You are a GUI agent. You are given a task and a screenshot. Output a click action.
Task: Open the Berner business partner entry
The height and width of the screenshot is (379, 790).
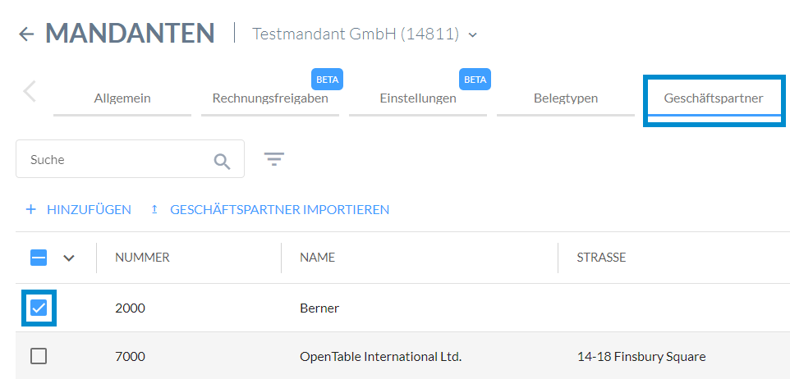point(319,308)
